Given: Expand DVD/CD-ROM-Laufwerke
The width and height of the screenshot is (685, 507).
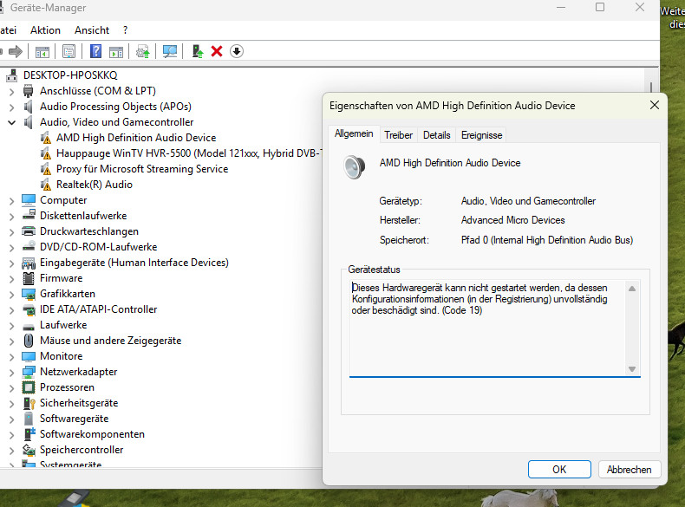Looking at the screenshot, I should [12, 248].
